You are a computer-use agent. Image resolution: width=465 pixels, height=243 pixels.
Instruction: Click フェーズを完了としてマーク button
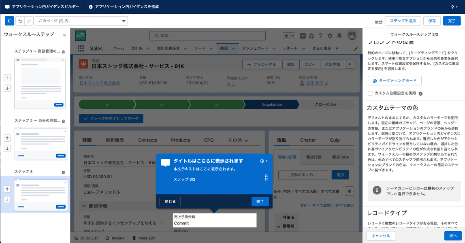pos(111,119)
